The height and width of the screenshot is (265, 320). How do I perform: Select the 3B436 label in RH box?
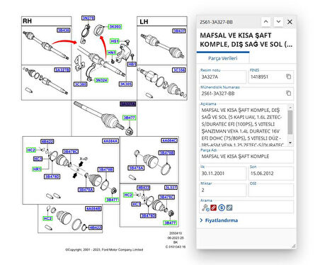tap(64, 30)
